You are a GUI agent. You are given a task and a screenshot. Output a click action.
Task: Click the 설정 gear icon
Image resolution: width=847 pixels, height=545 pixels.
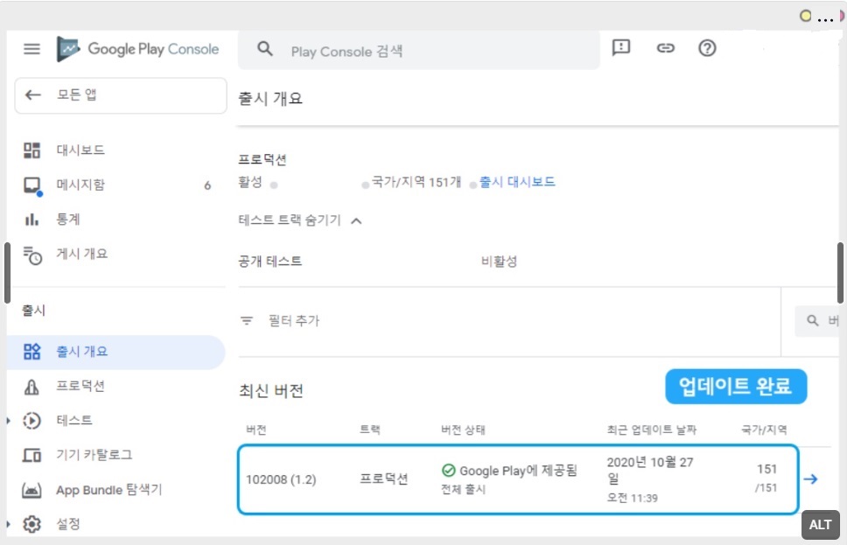pyautogui.click(x=31, y=524)
